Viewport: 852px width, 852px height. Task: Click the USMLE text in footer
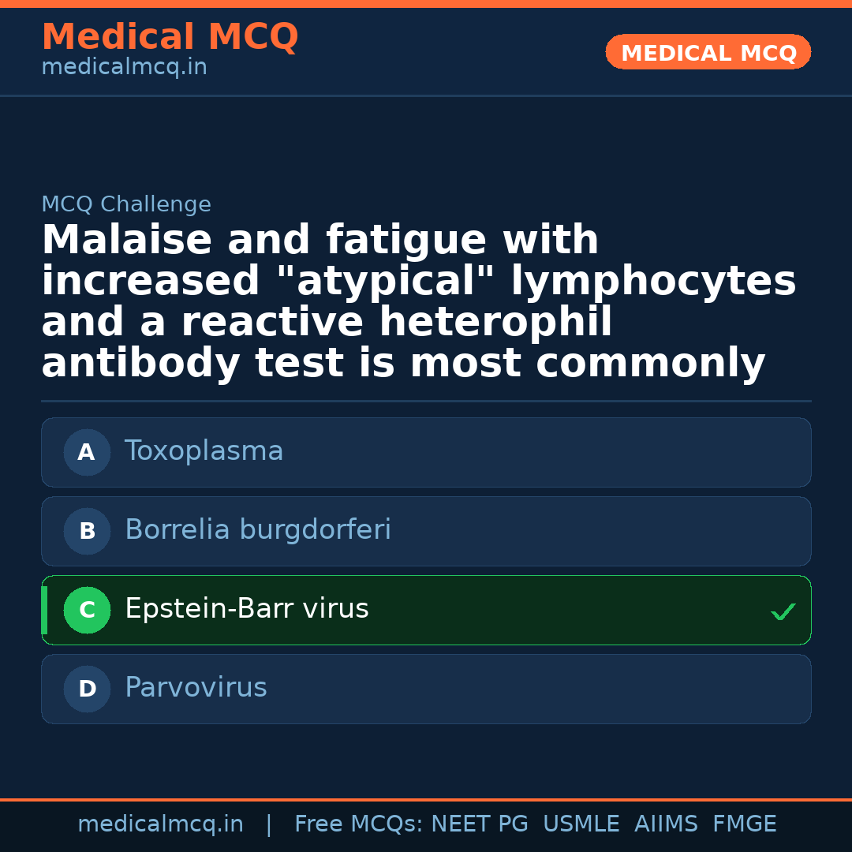pyautogui.click(x=581, y=824)
